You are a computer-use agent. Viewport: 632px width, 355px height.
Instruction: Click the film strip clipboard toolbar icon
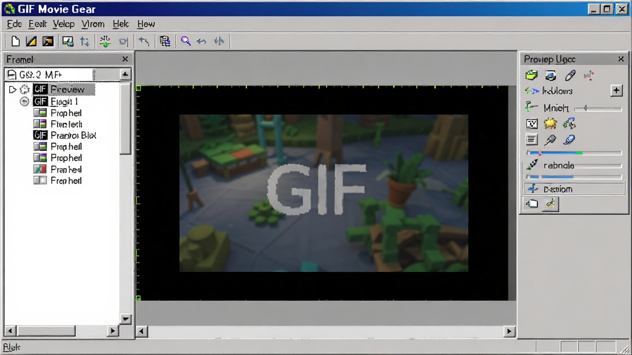[165, 41]
